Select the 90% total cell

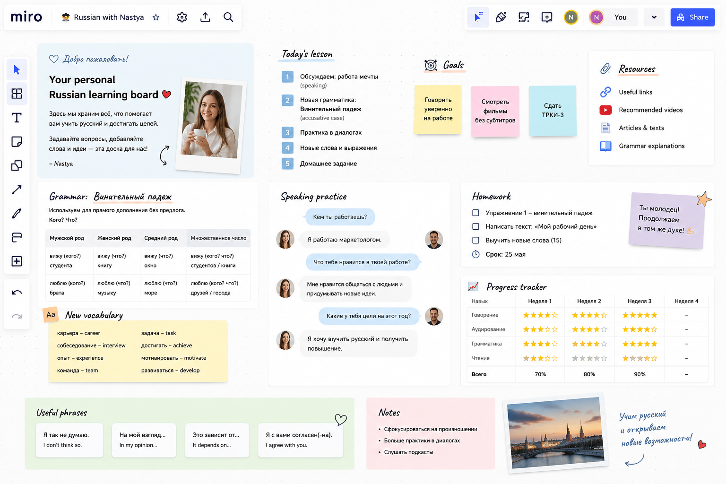[640, 374]
